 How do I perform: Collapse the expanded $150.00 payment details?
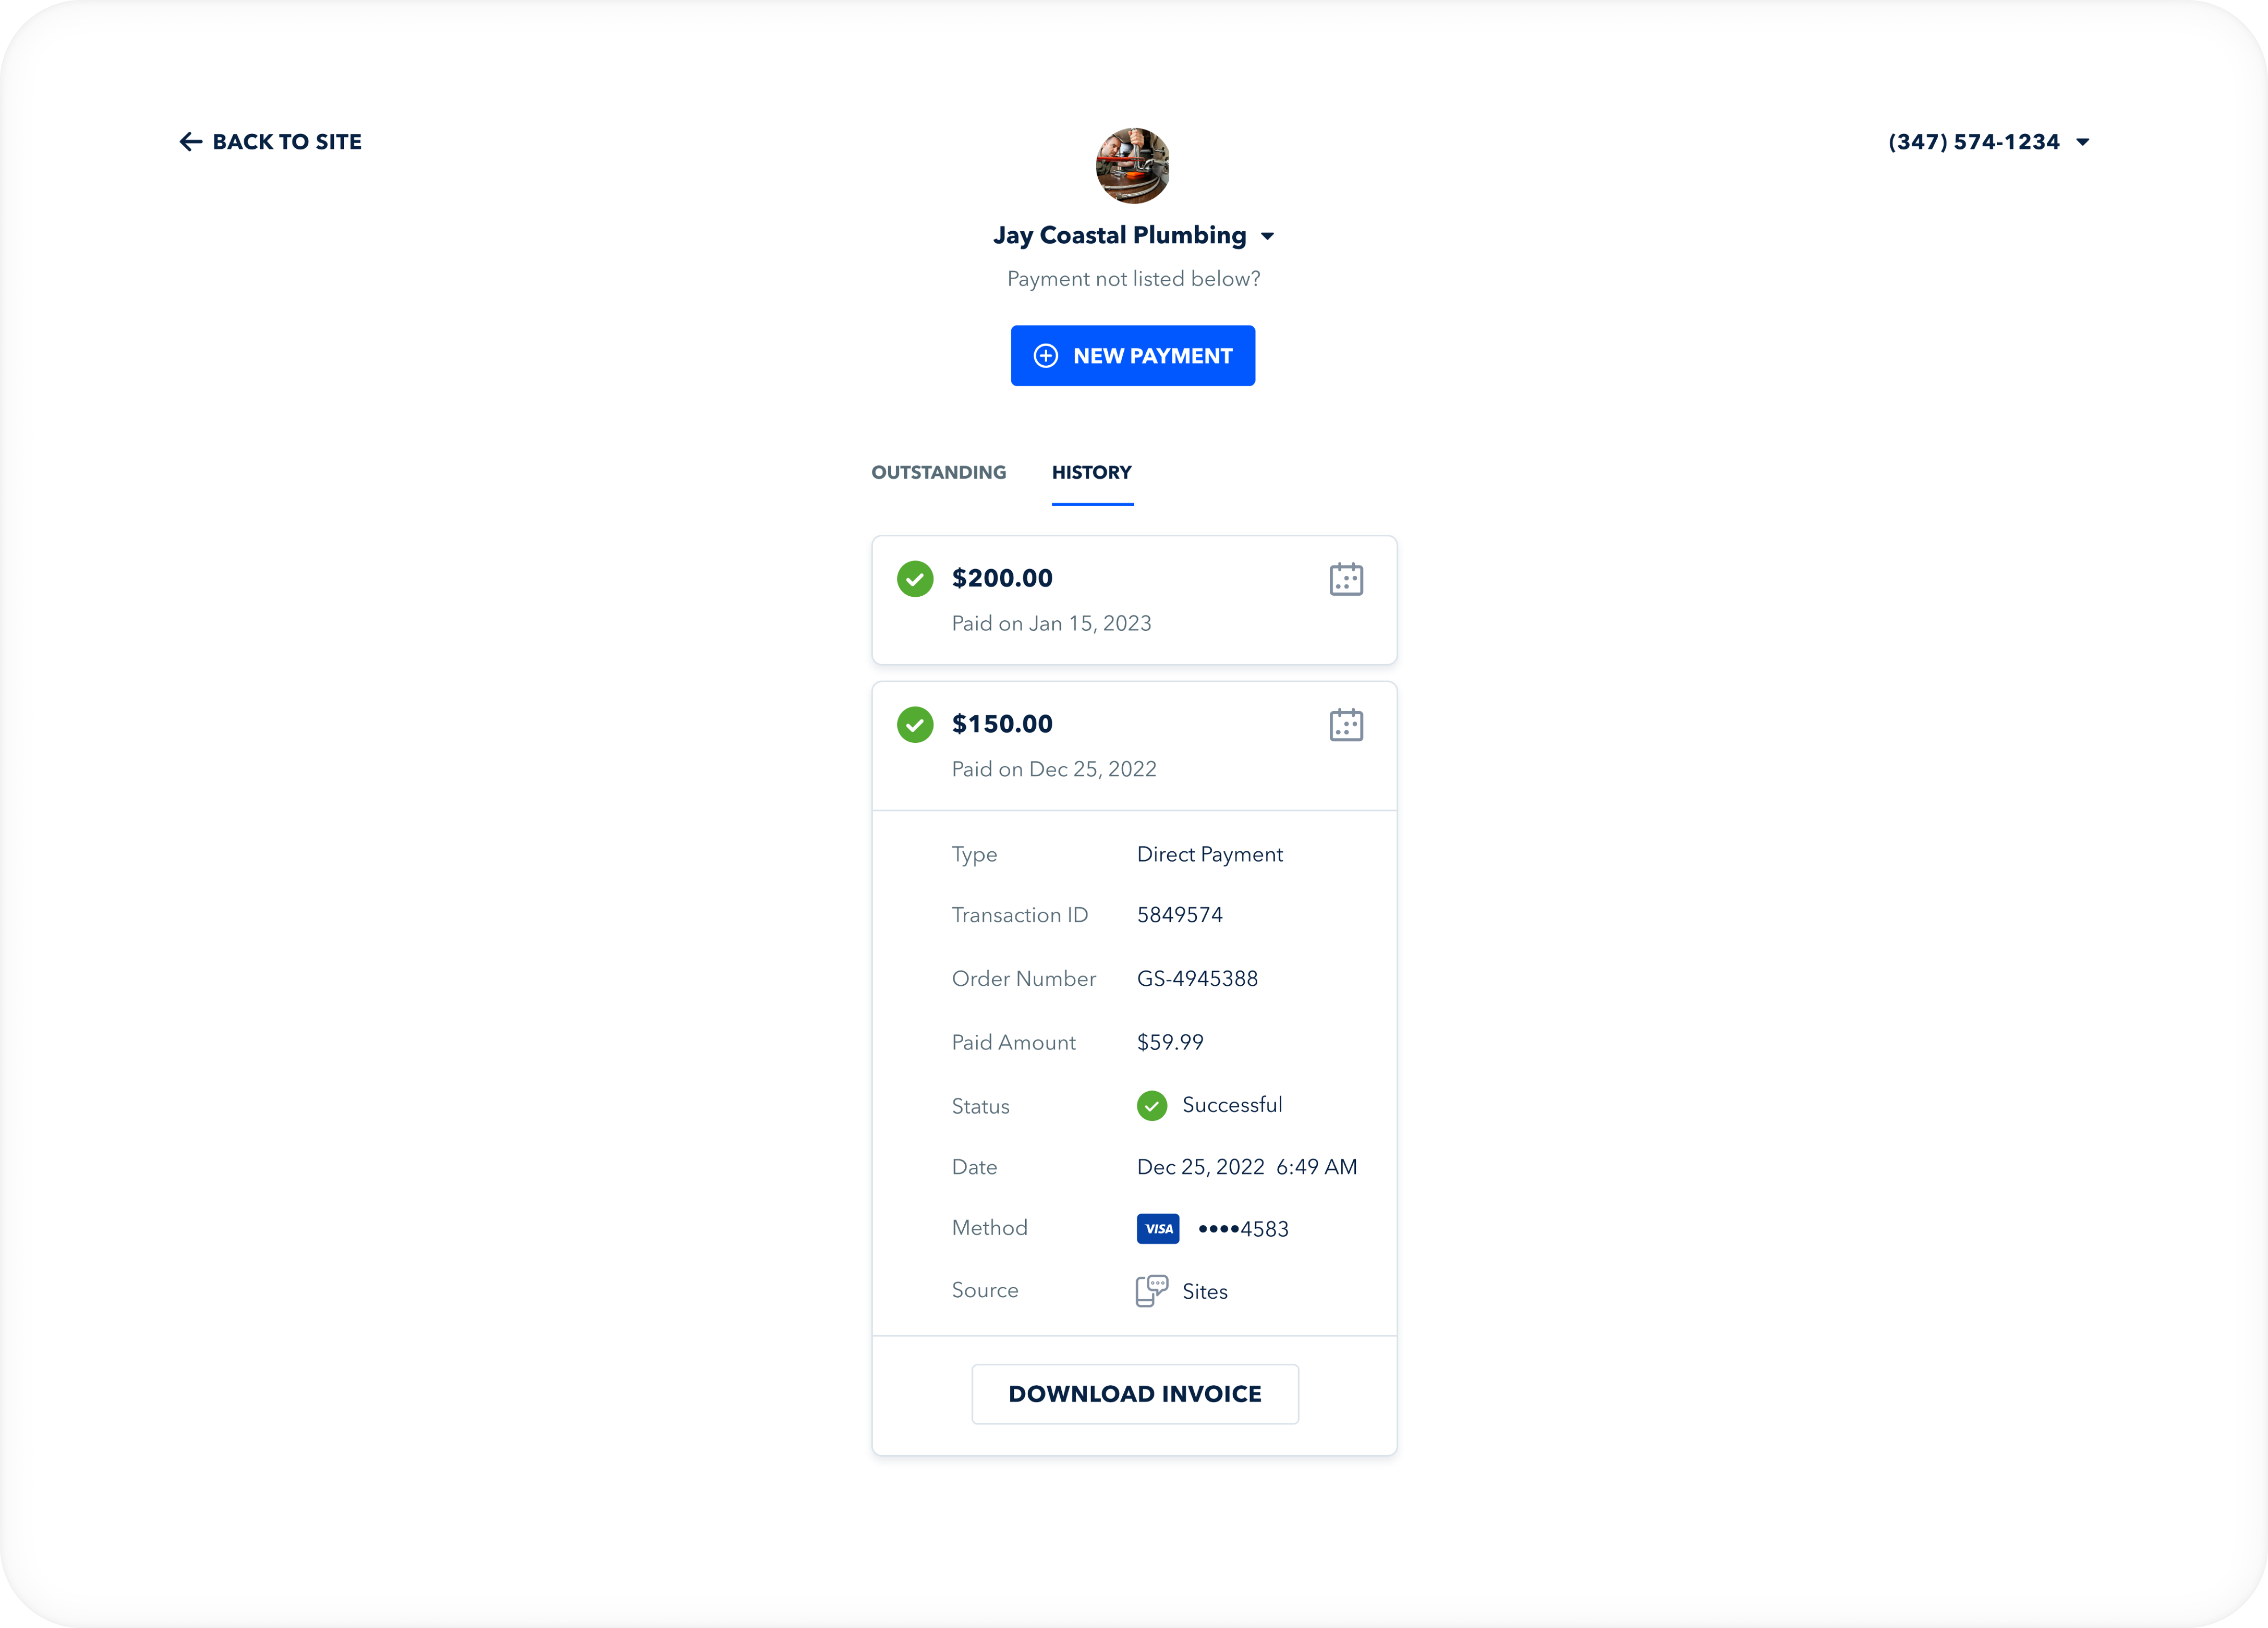pyautogui.click(x=1134, y=745)
